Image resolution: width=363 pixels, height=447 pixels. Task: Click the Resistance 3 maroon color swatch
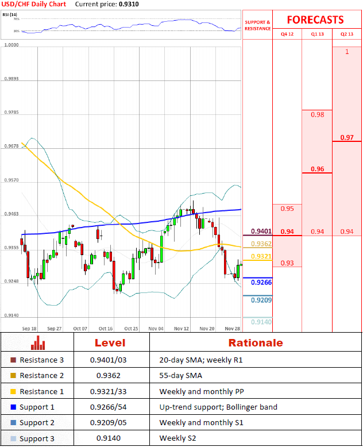[x=13, y=360]
